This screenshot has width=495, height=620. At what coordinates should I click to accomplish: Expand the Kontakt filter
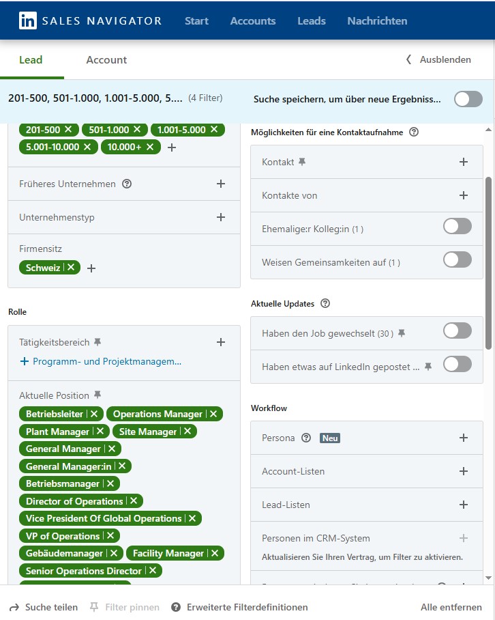pyautogui.click(x=464, y=162)
